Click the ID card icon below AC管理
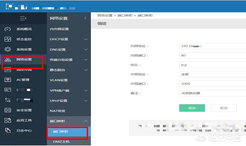 tap(8, 90)
